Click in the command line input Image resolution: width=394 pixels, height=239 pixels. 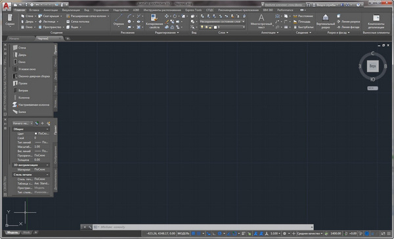click(x=204, y=227)
